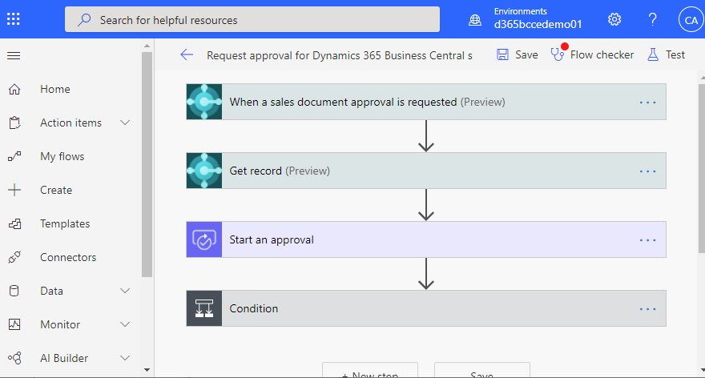705x378 pixels.
Task: Click the CA account avatar
Action: [689, 19]
